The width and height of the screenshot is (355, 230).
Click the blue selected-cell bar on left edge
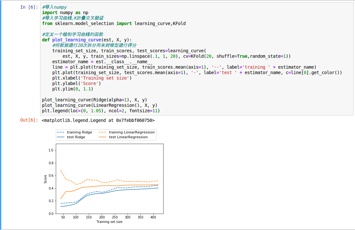1,115
